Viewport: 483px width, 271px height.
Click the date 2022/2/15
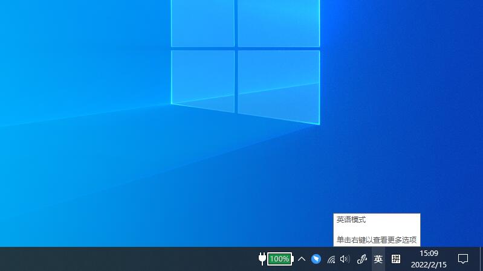429,264
